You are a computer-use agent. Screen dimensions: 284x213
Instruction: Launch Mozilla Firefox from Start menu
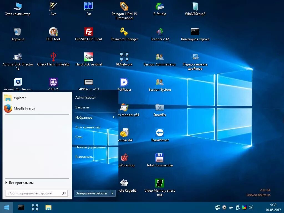[x=36, y=108]
